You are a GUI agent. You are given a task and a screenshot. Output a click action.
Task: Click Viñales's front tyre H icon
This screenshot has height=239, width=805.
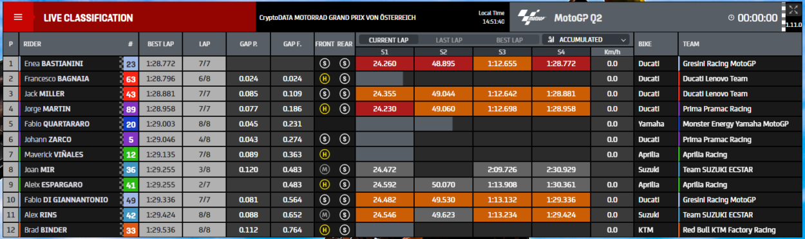325,154
